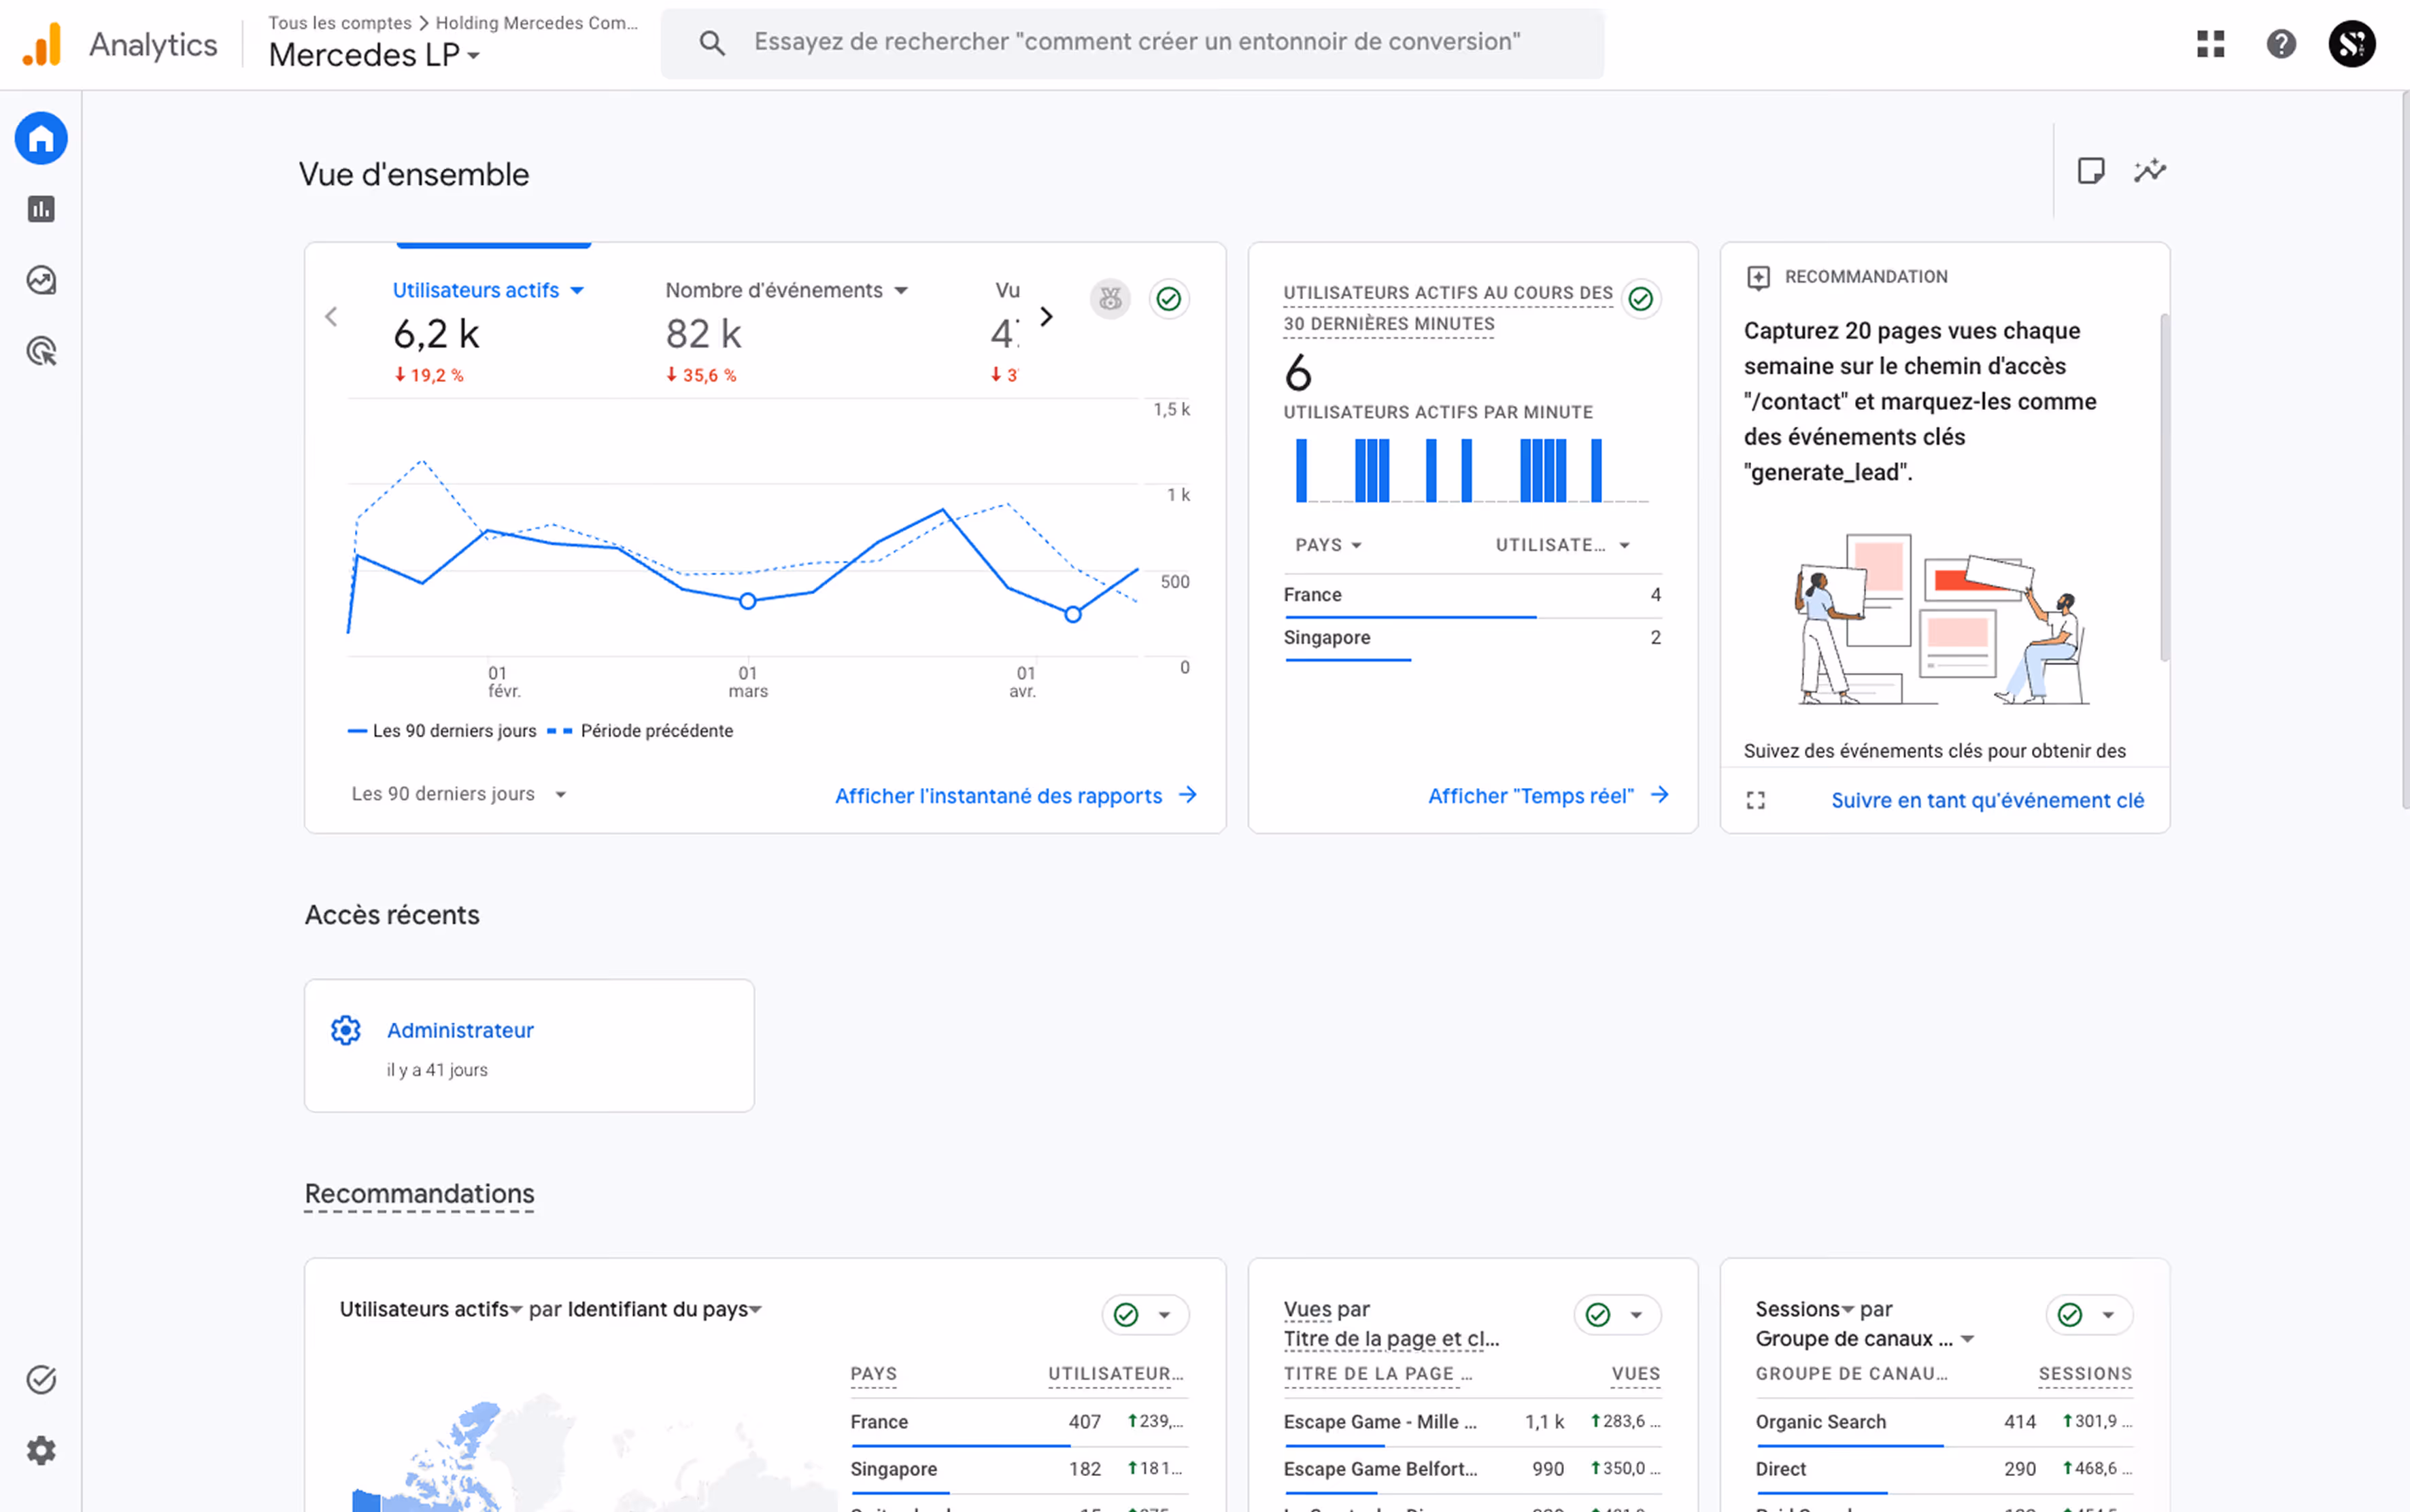Image resolution: width=2410 pixels, height=1512 pixels.
Task: Open the Reports icon in sidebar
Action: (41, 209)
